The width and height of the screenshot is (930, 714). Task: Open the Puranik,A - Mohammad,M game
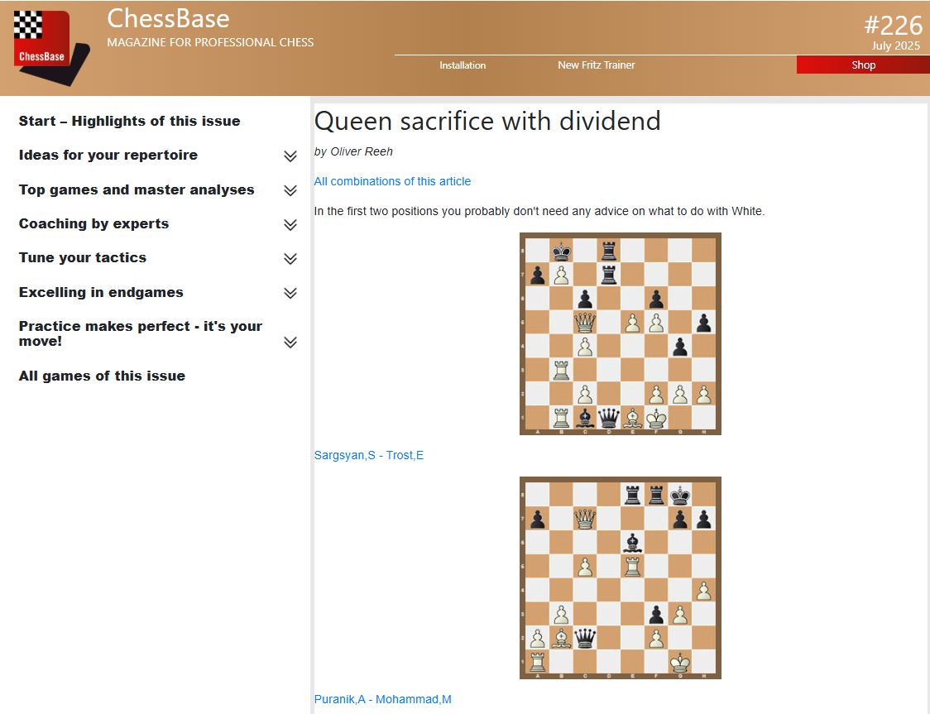382,699
